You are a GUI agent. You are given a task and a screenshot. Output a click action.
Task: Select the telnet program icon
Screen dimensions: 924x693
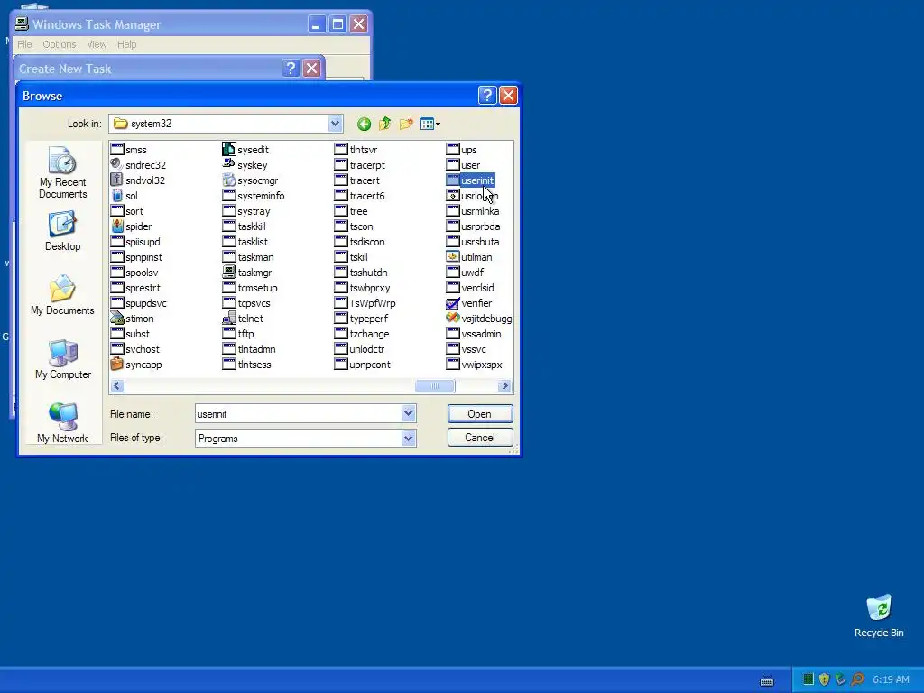[228, 319]
